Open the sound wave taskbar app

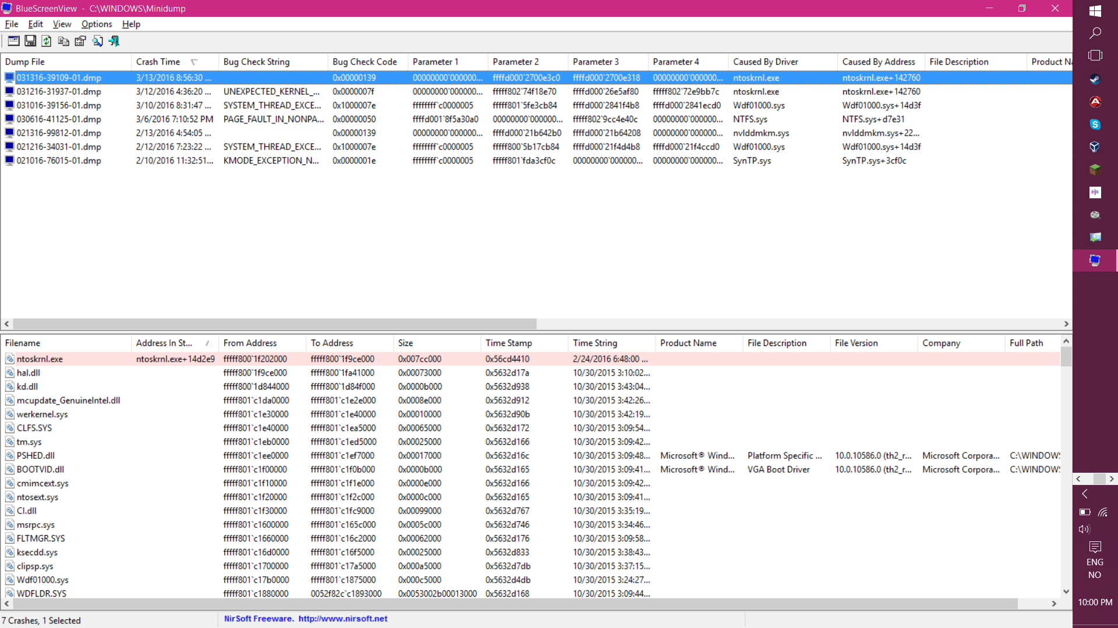coord(1095,192)
